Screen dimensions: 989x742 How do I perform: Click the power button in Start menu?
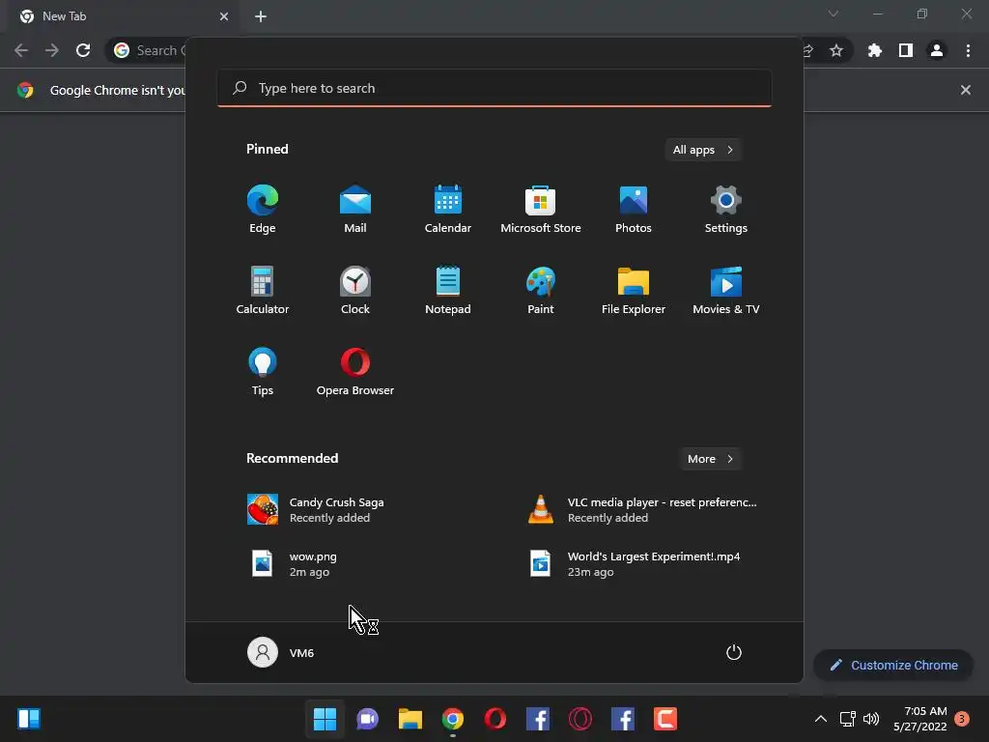[734, 652]
